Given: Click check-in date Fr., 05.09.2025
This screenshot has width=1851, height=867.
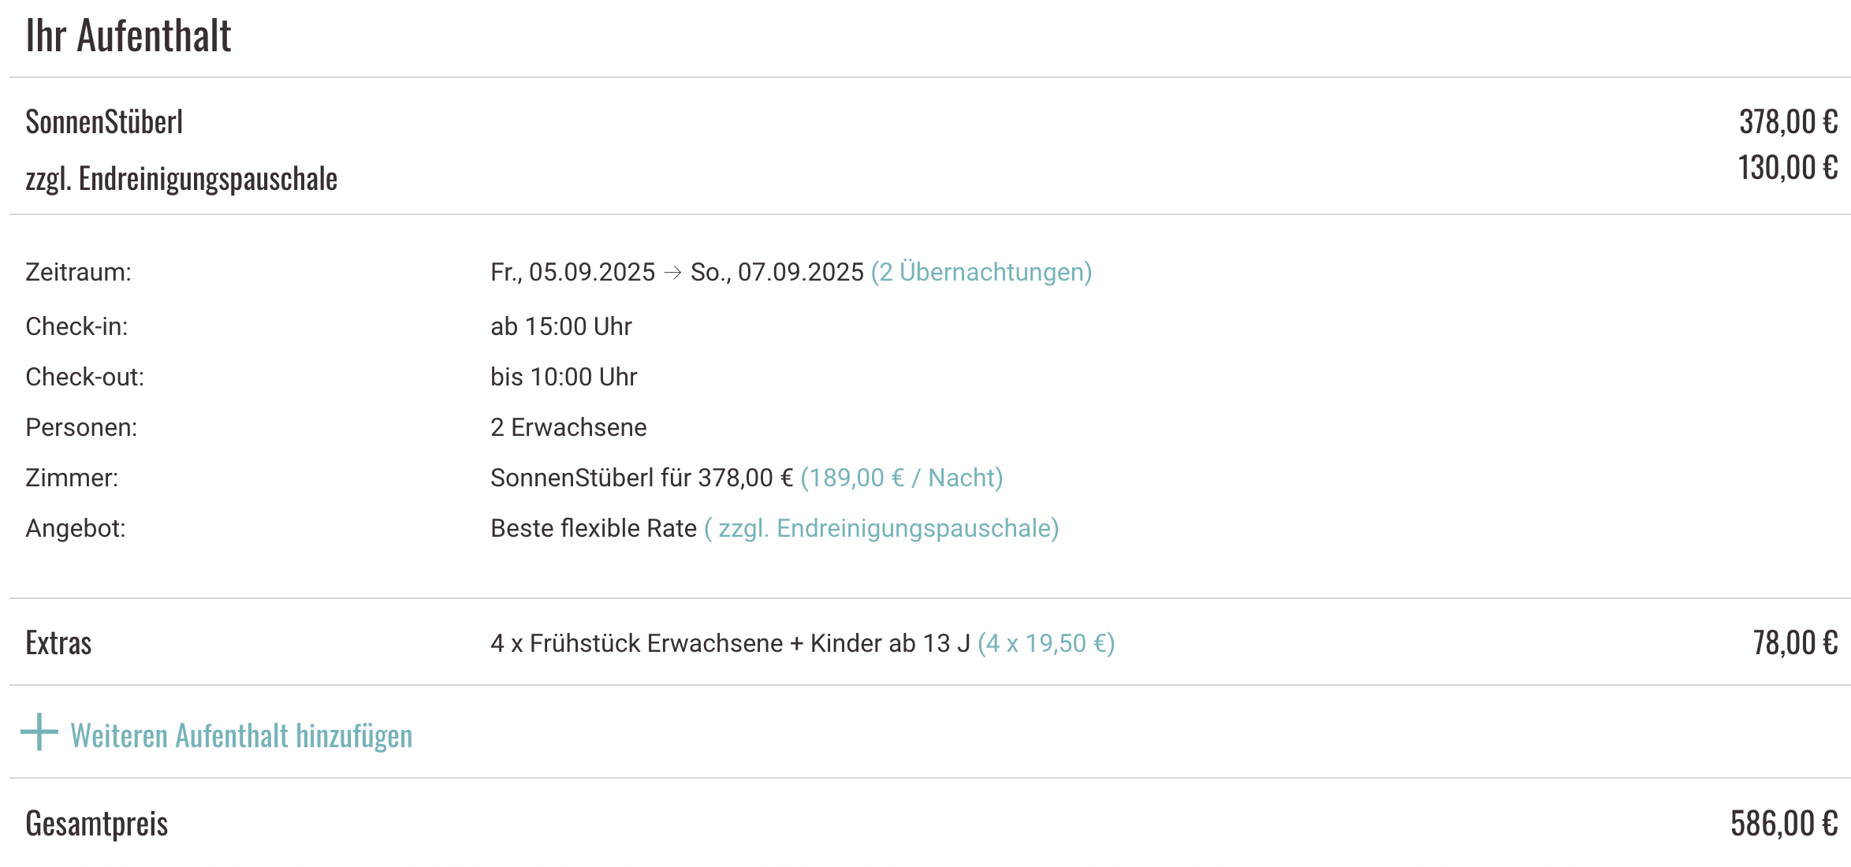Looking at the screenshot, I should [x=572, y=272].
